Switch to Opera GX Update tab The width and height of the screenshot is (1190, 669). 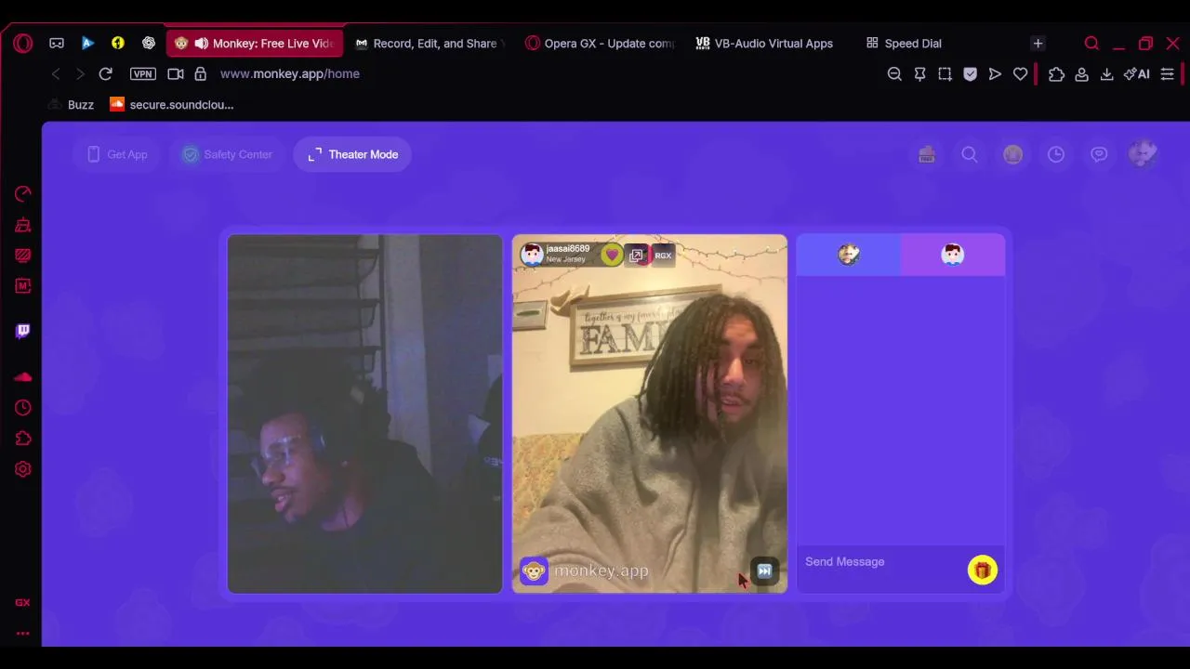600,43
